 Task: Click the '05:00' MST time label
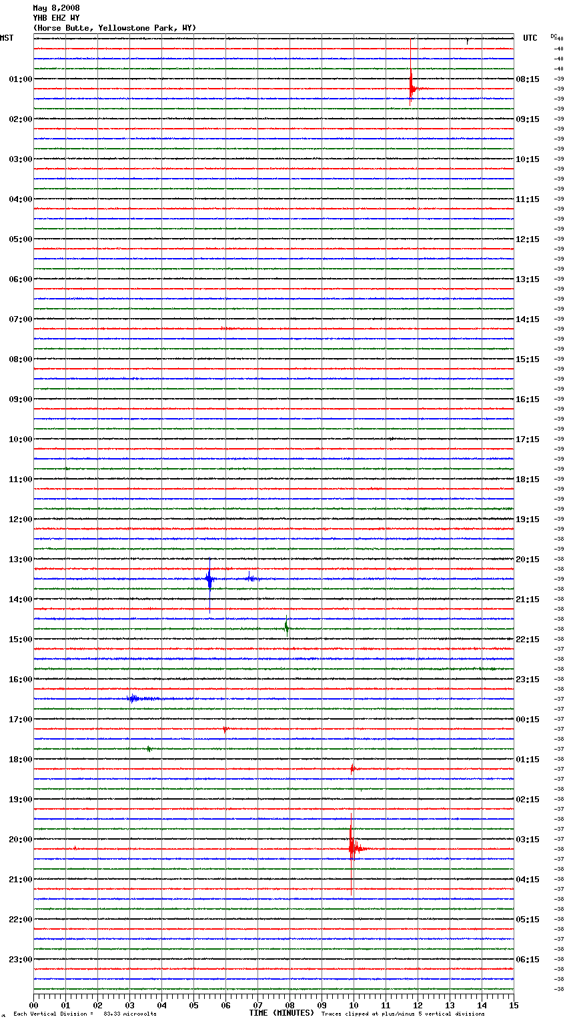(x=21, y=239)
